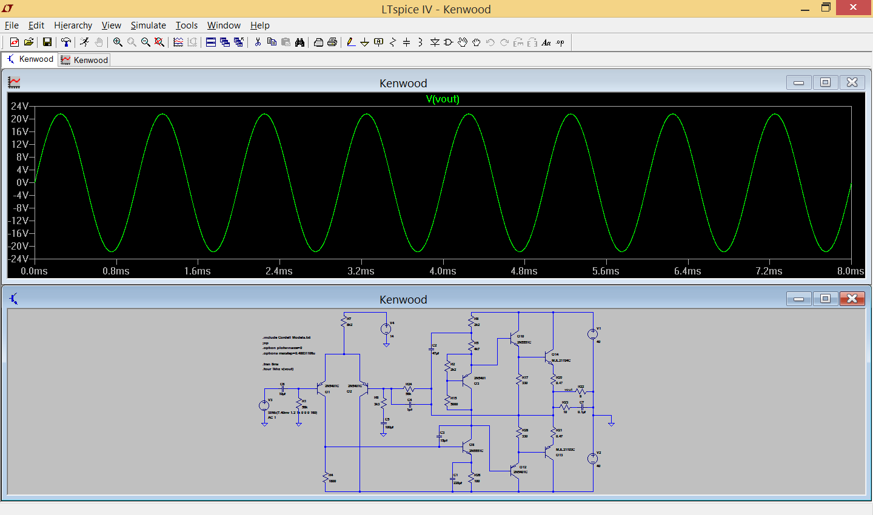
Task: Mirror component toolbar icon
Action: point(532,42)
